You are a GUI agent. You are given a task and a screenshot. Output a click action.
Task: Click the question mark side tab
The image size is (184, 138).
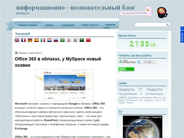click(x=182, y=28)
